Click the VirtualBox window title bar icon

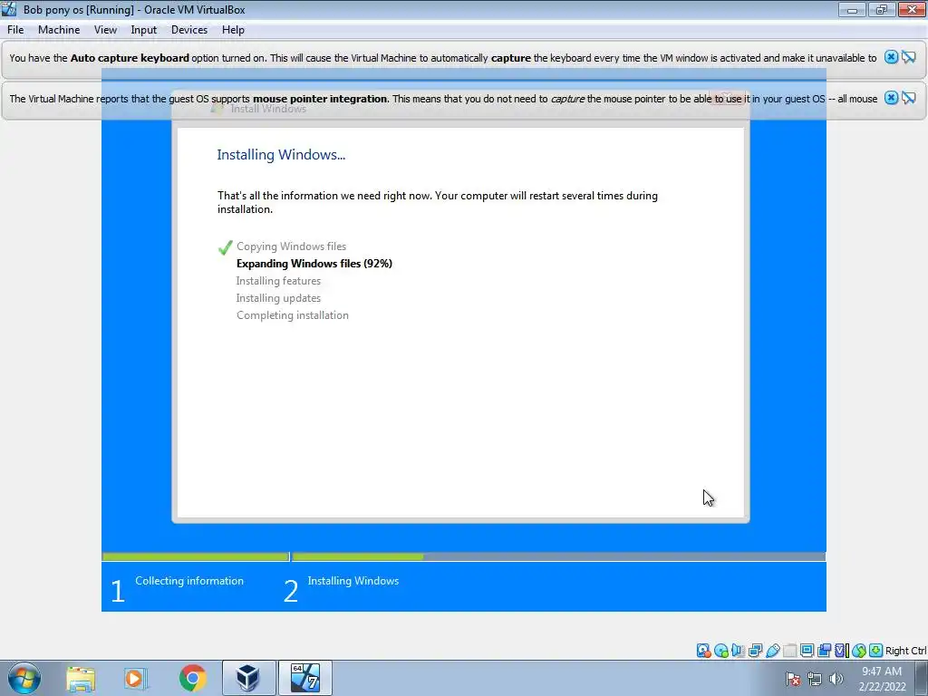tap(9, 9)
